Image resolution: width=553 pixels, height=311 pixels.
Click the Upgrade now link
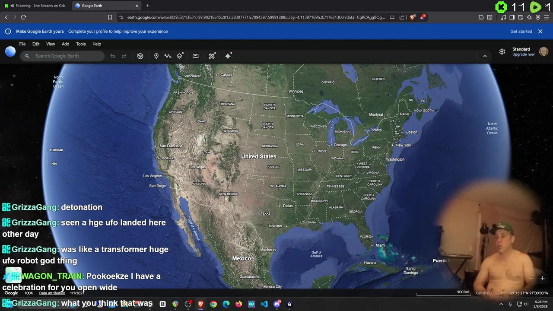click(x=524, y=54)
